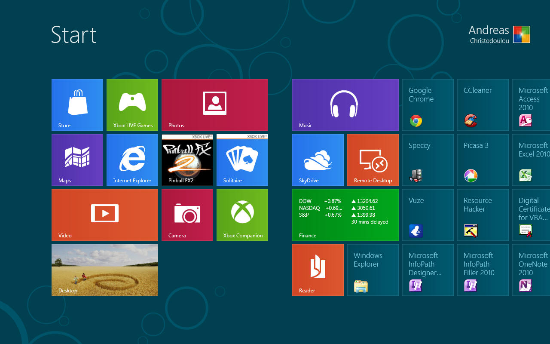550x344 pixels.
Task: Open Resource Hacker tile
Action: click(483, 215)
